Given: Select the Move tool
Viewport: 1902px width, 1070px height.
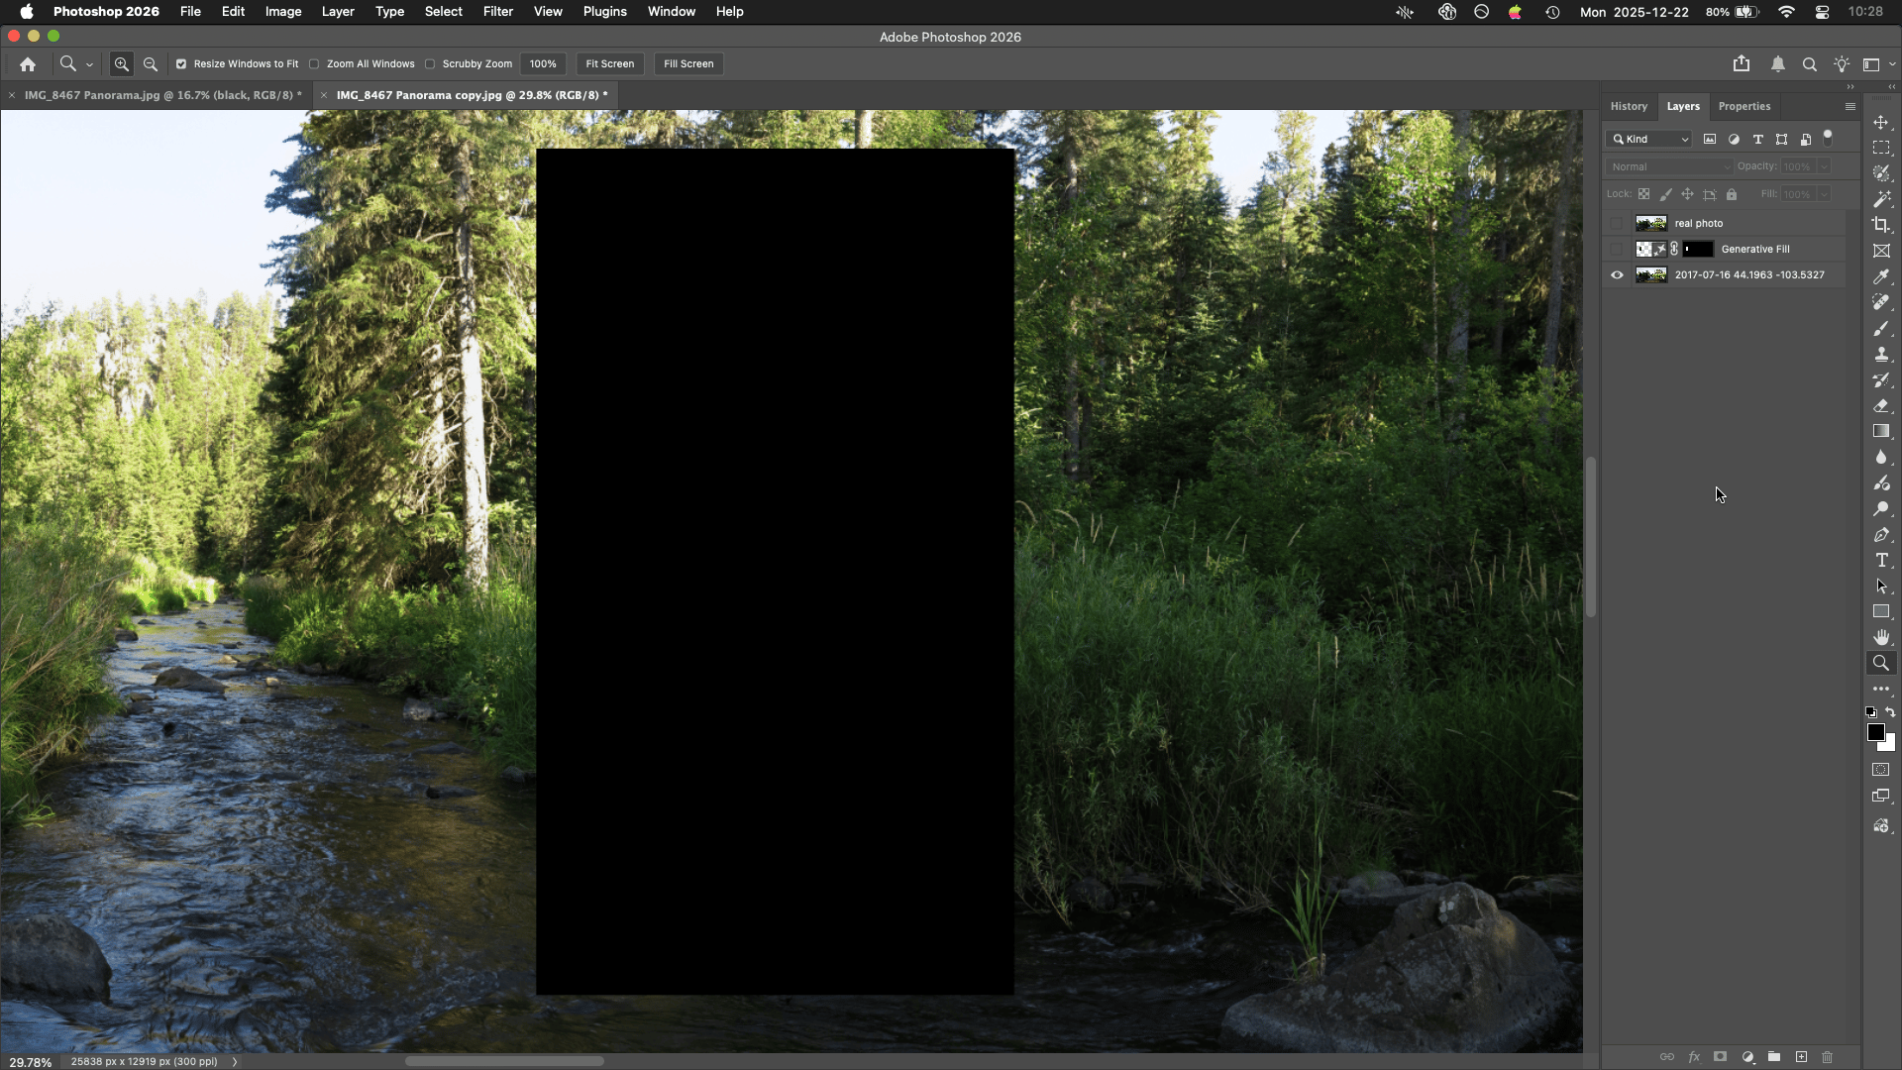Looking at the screenshot, I should click(x=1880, y=122).
